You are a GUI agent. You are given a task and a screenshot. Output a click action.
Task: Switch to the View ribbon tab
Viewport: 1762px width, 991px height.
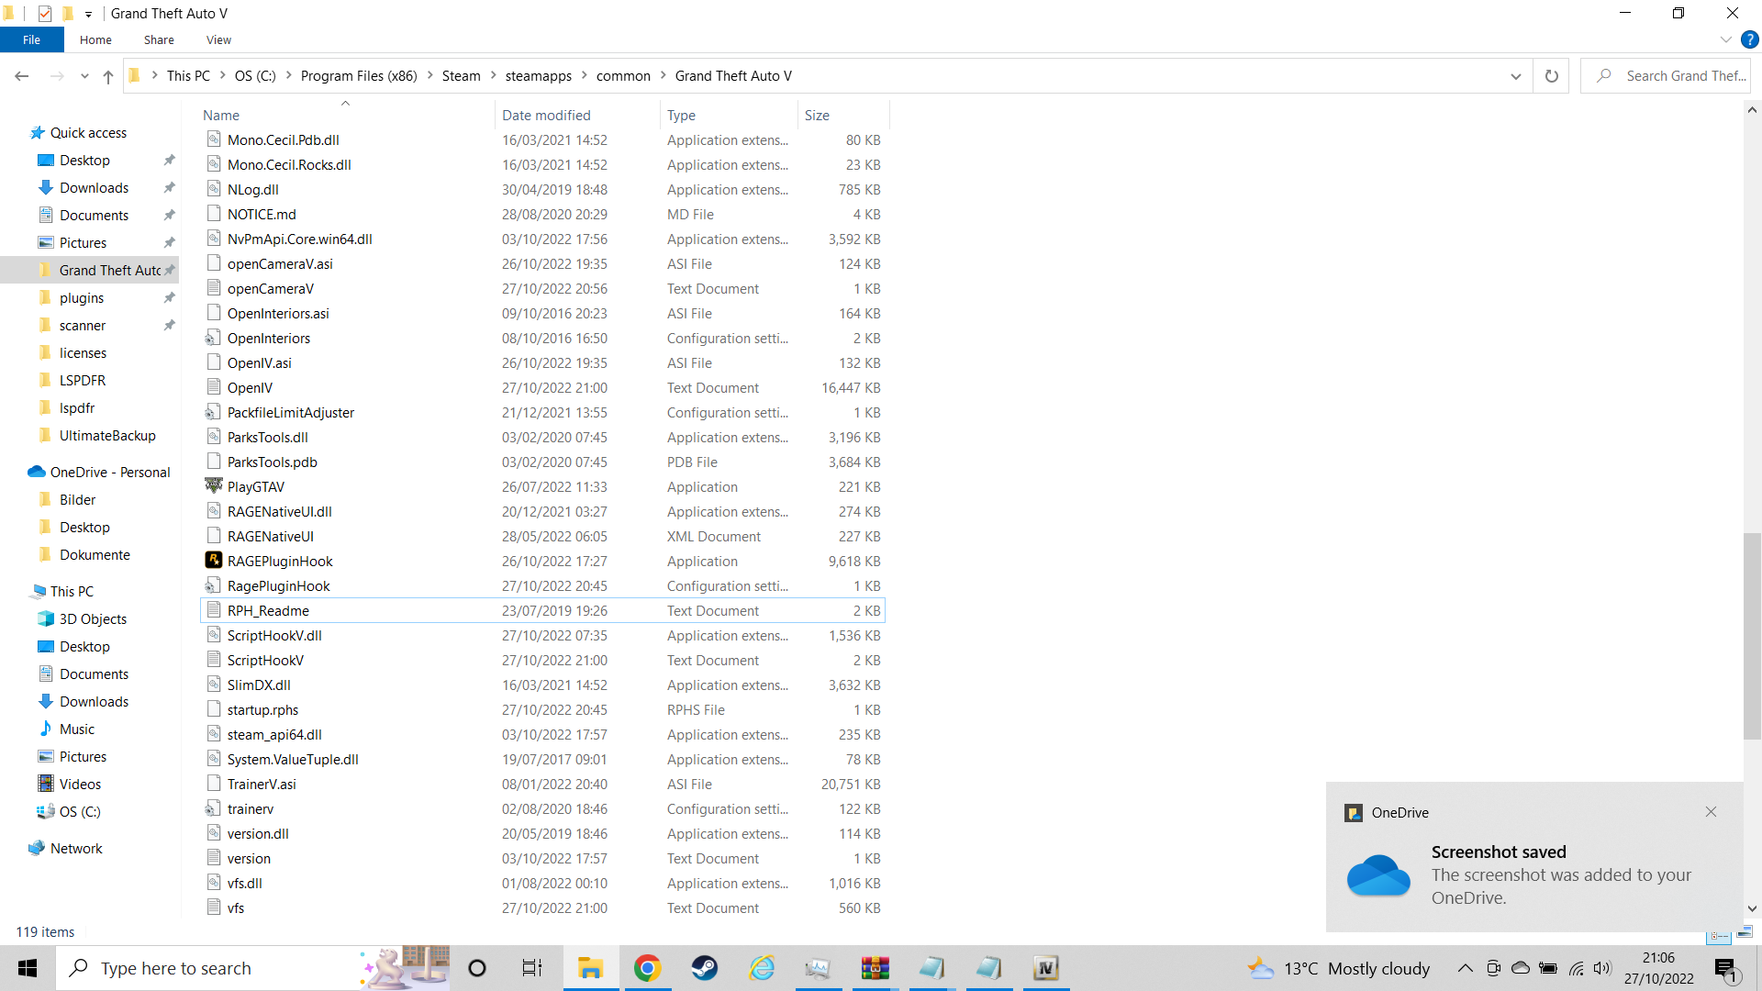(218, 39)
